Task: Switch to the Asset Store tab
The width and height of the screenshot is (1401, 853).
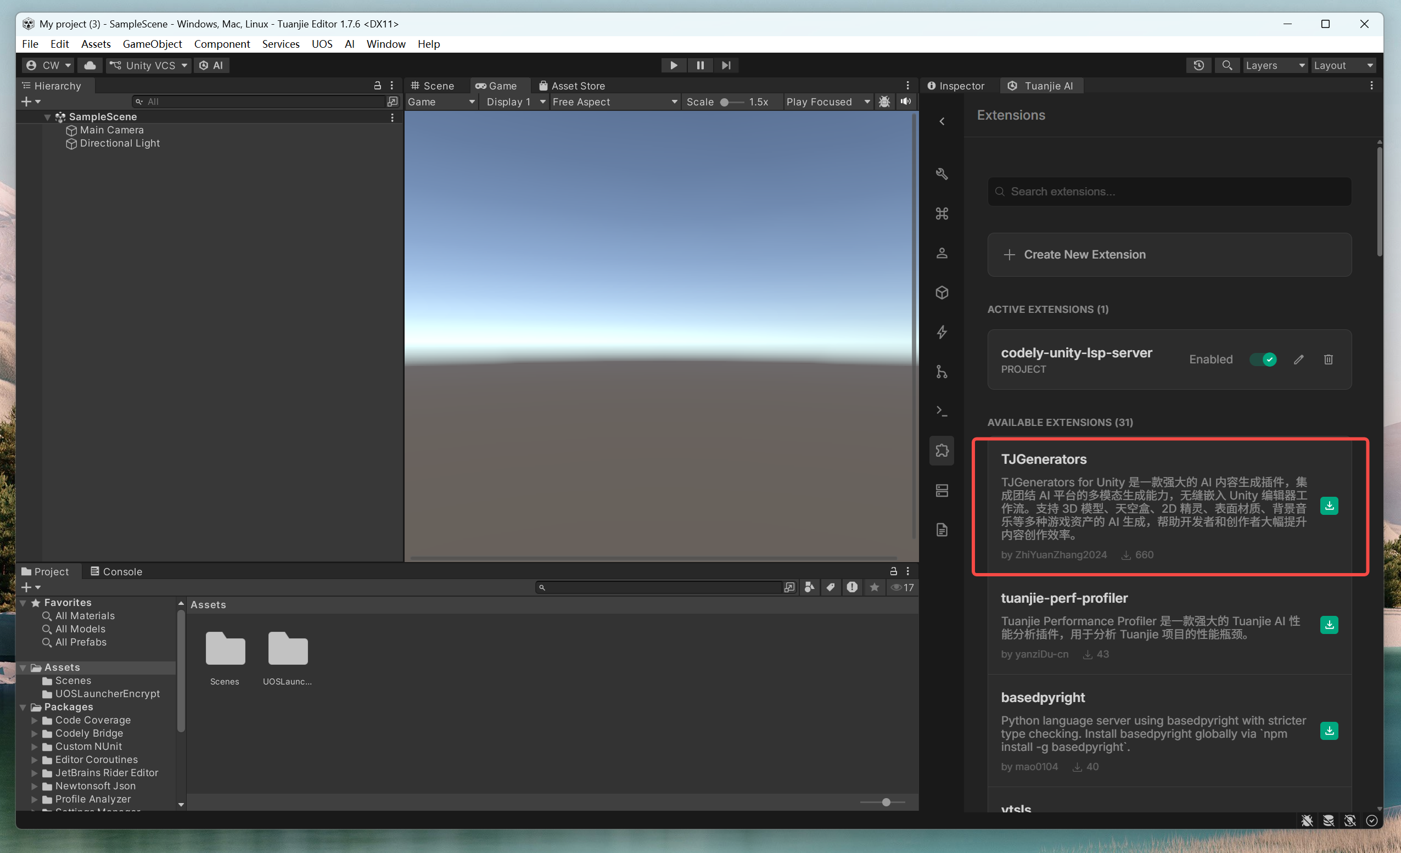Action: (x=572, y=86)
